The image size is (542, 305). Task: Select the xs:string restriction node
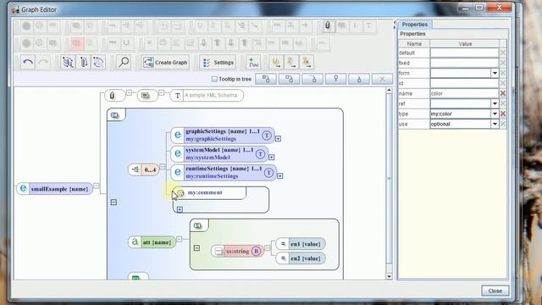(237, 251)
